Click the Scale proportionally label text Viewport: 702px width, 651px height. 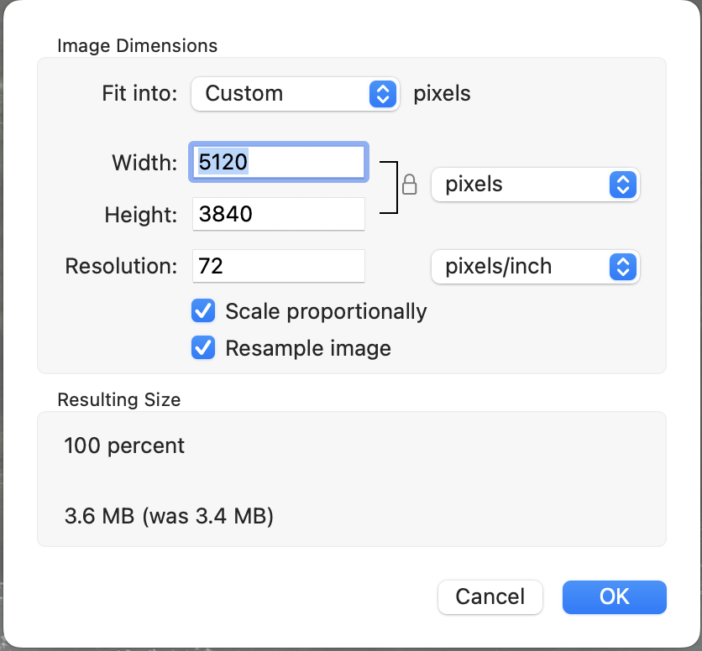pyautogui.click(x=326, y=311)
